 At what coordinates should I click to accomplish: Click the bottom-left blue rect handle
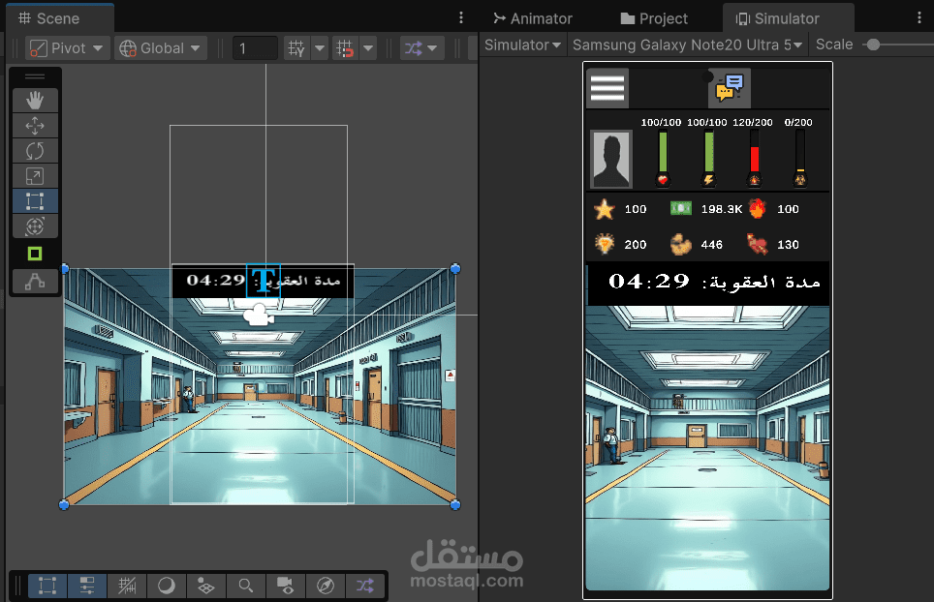(64, 505)
